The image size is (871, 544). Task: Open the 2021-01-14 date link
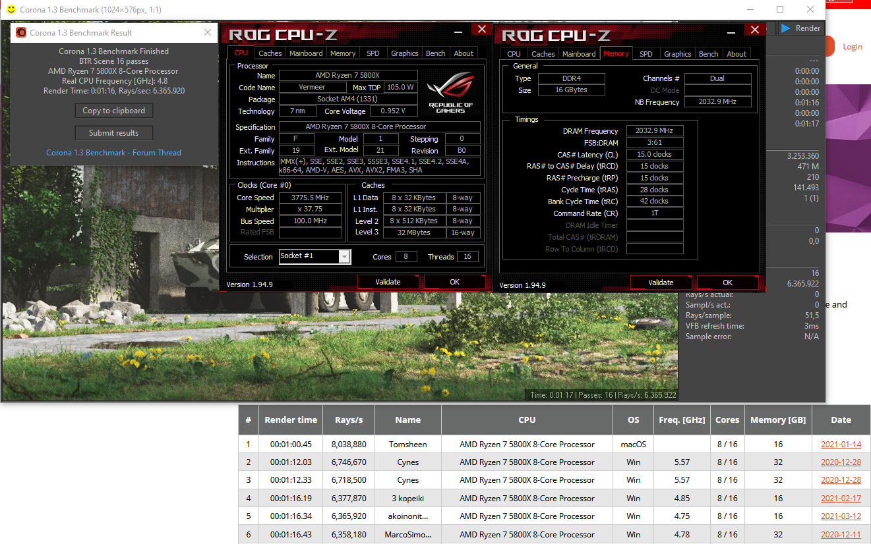pos(841,445)
